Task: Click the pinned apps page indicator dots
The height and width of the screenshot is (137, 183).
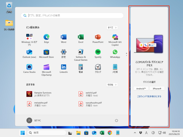Action: (x=127, y=54)
